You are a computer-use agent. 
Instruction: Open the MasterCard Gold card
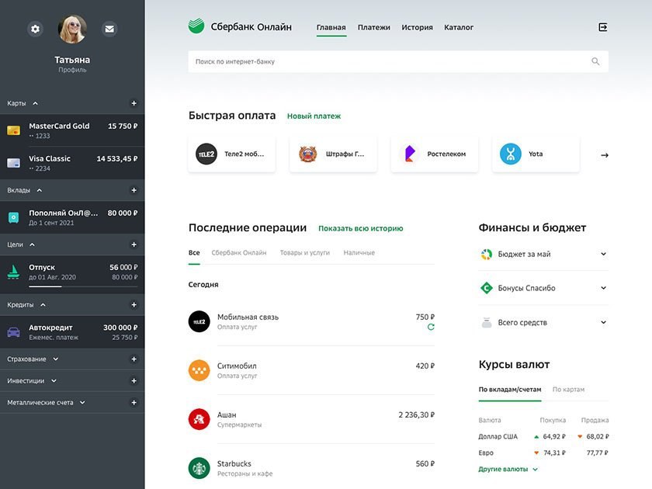[72, 130]
